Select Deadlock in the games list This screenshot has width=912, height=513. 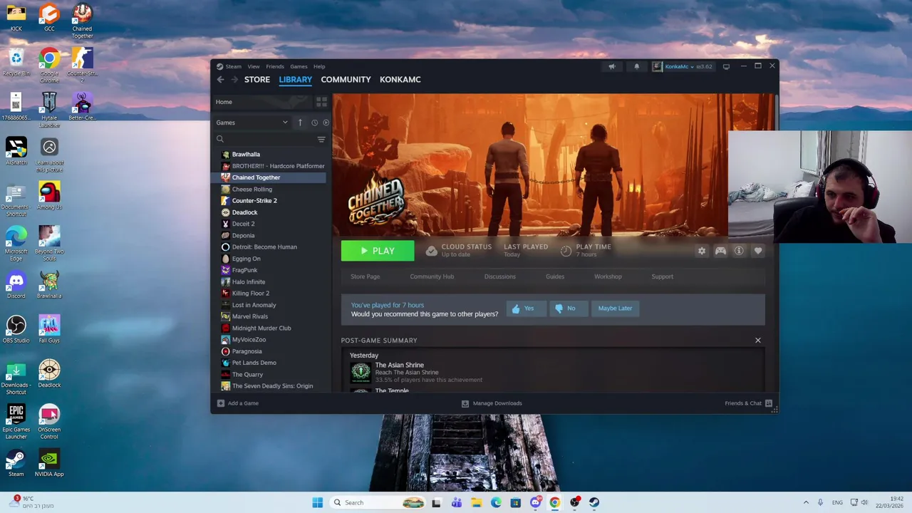click(271, 212)
